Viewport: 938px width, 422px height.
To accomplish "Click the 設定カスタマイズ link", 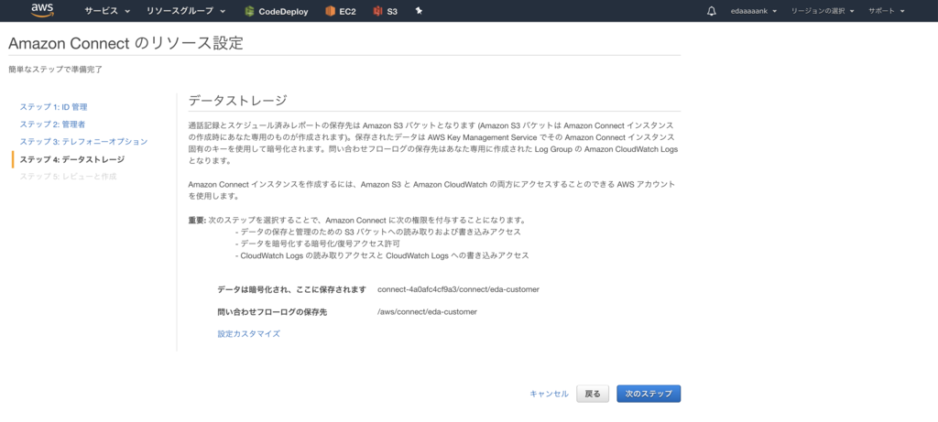I will 249,333.
